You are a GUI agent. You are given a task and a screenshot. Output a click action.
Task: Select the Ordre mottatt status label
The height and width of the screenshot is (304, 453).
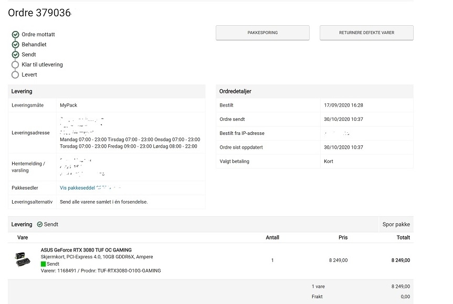click(x=38, y=34)
